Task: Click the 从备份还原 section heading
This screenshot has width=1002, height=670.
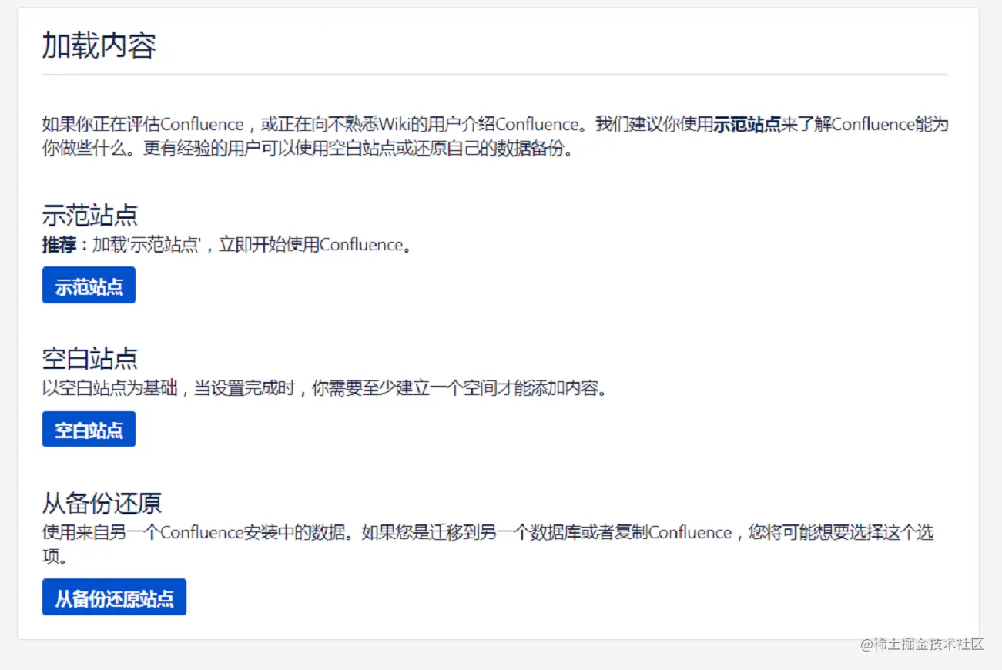Action: [x=102, y=504]
